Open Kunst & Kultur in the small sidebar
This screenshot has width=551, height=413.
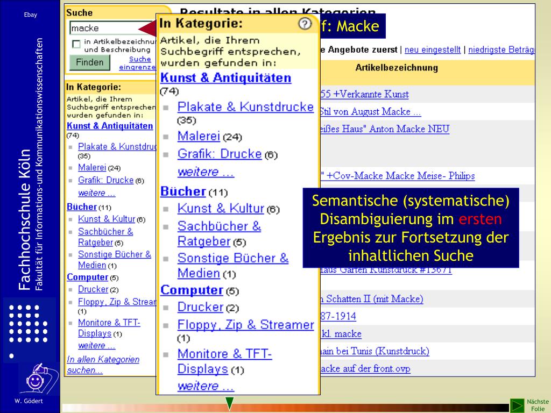click(107, 219)
